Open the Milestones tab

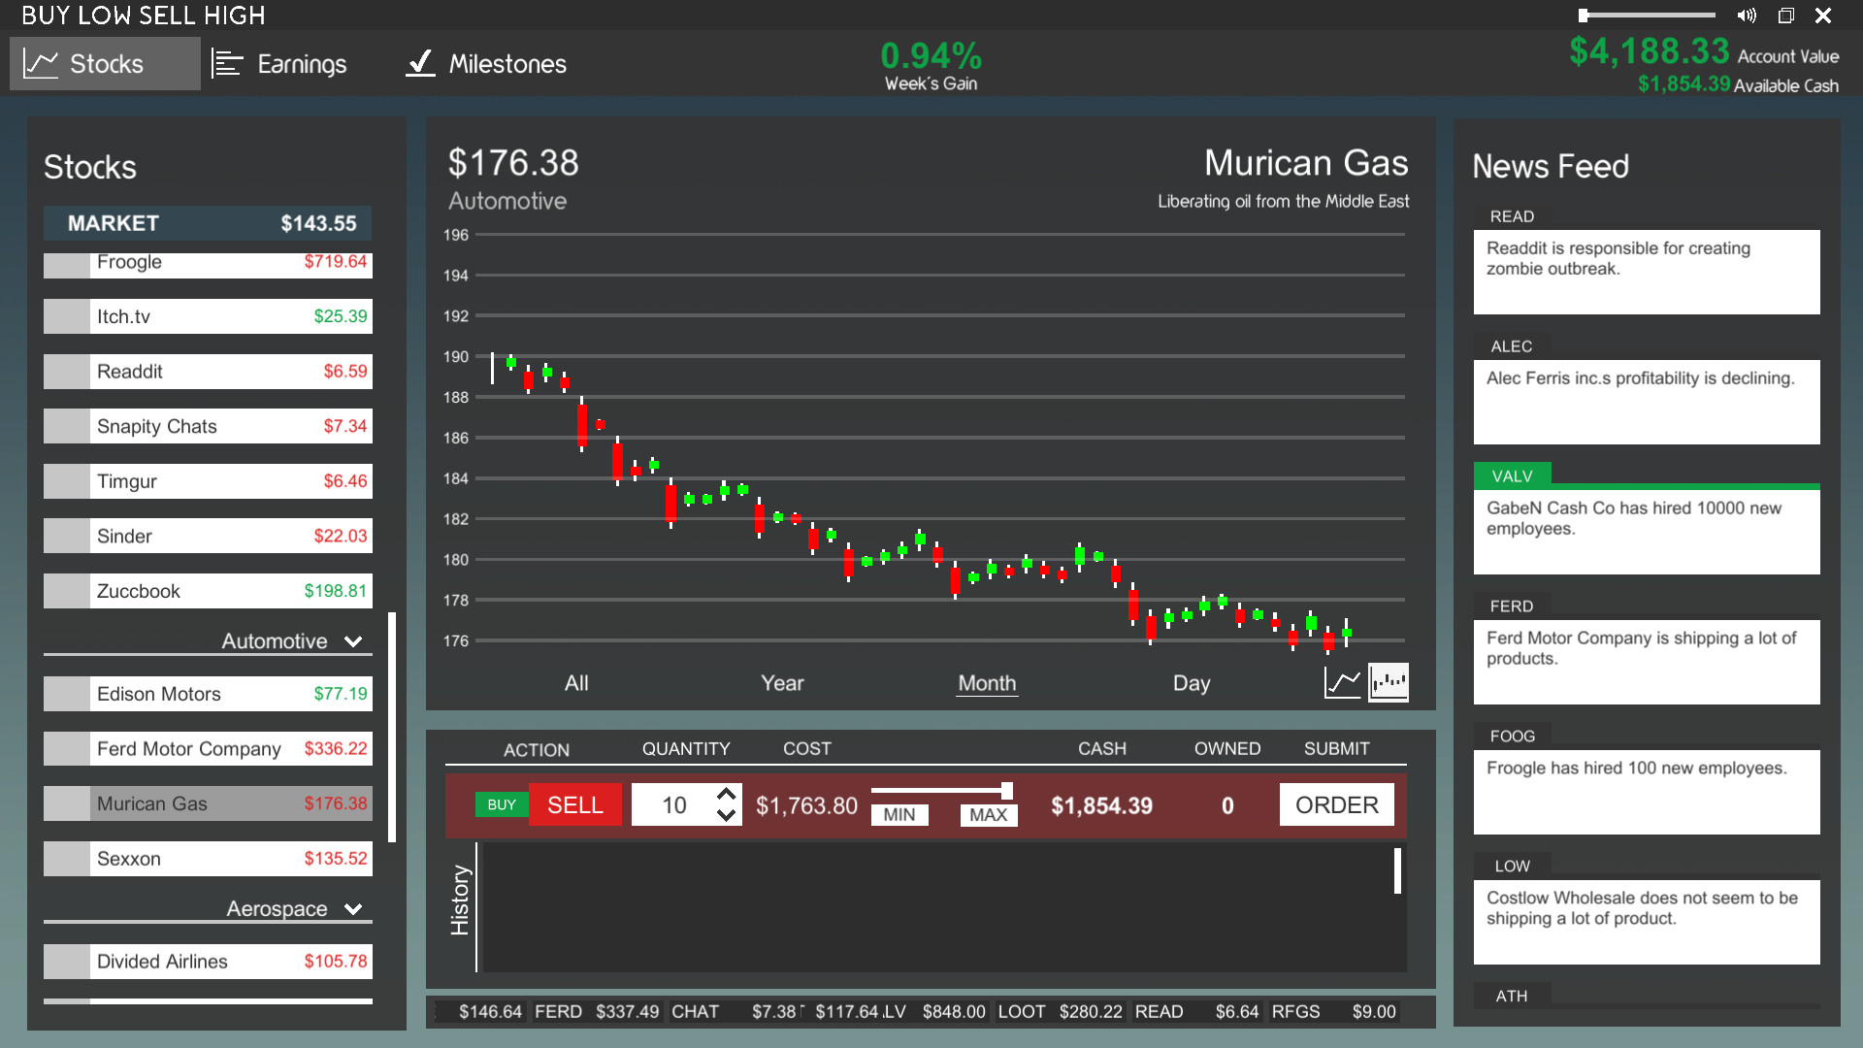click(485, 63)
